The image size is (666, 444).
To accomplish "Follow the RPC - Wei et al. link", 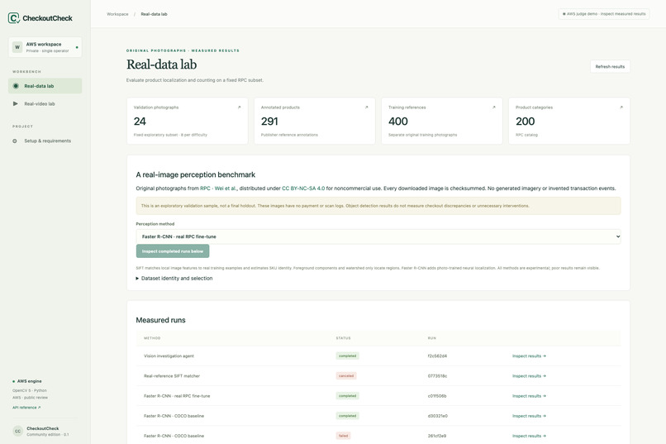I will click(219, 189).
